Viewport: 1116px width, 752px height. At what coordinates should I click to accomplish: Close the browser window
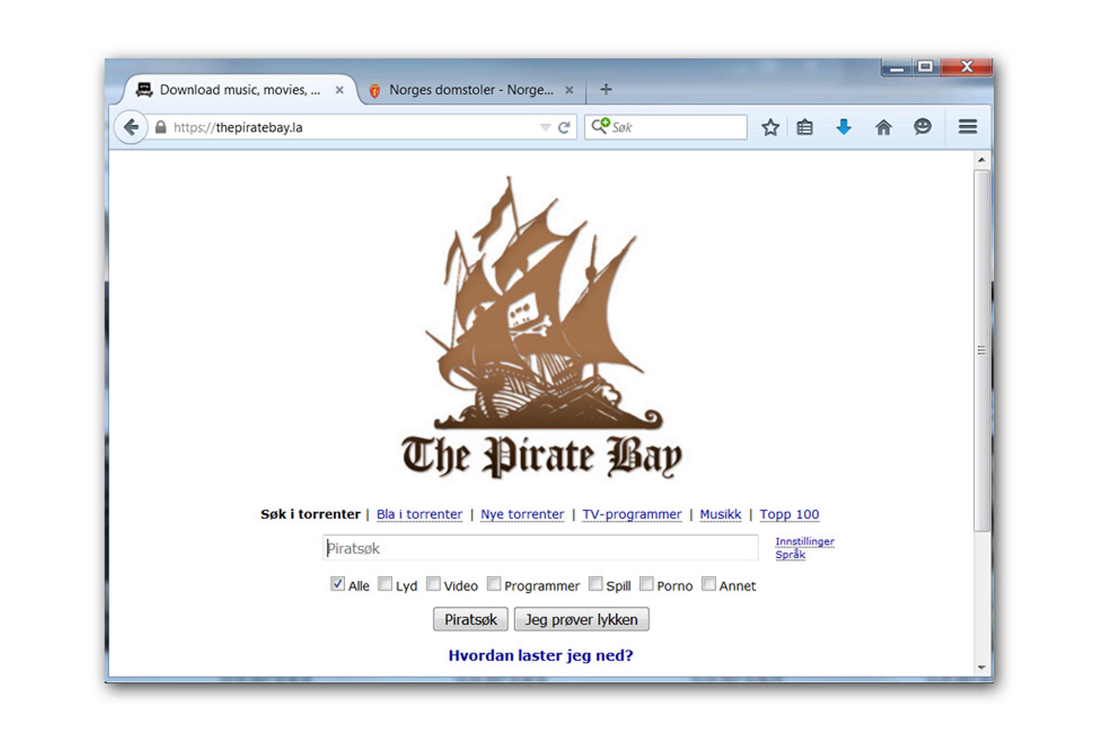966,67
